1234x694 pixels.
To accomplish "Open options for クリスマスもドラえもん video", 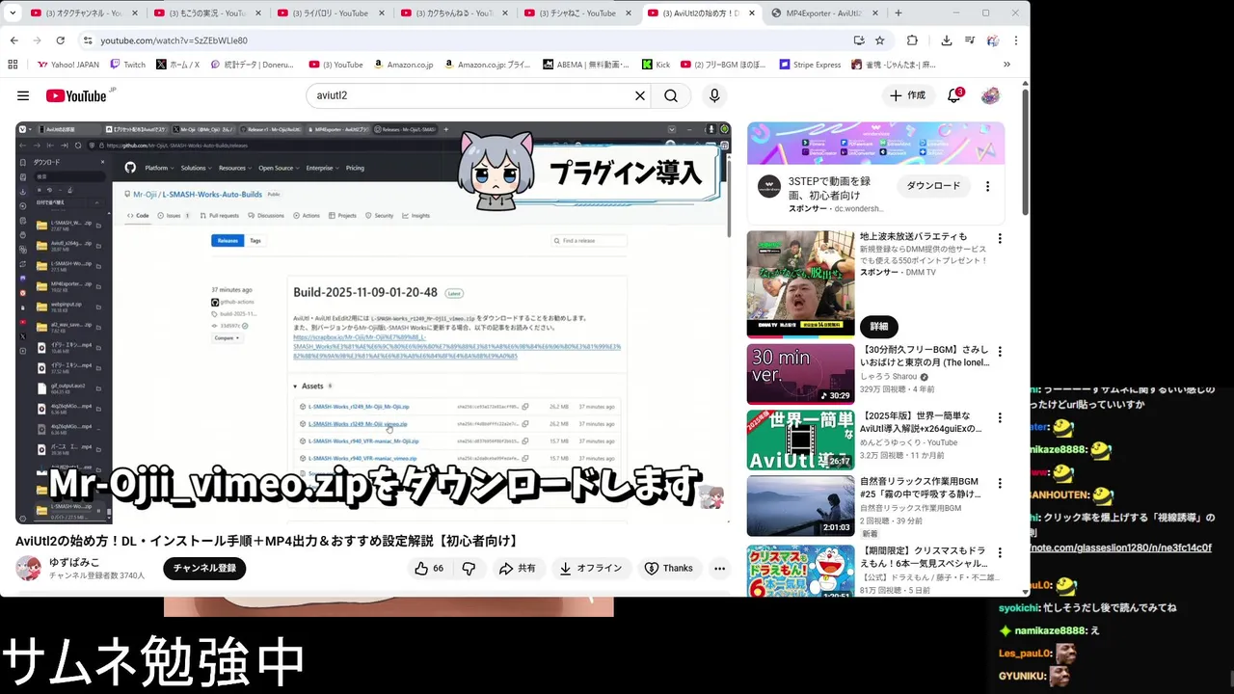I will (1000, 552).
